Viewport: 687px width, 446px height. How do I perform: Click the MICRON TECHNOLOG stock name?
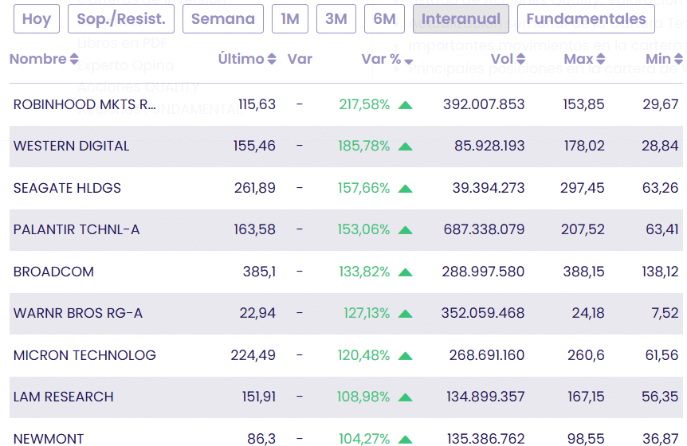[84, 356]
